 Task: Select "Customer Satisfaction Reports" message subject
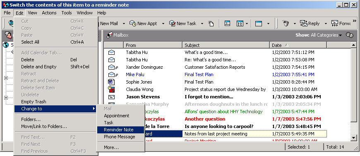tap(215, 67)
